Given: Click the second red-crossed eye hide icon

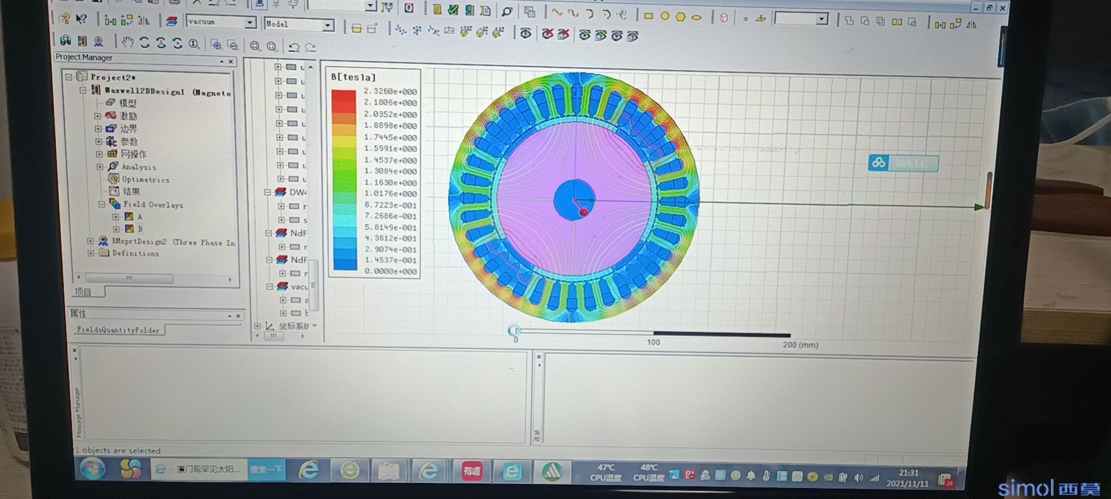Looking at the screenshot, I should tap(563, 34).
